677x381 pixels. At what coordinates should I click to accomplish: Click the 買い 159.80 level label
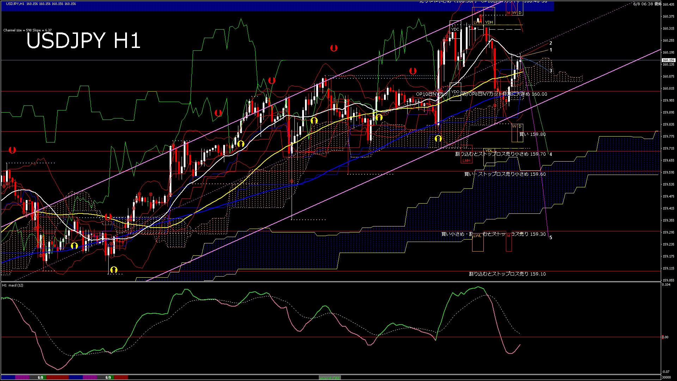click(x=532, y=134)
